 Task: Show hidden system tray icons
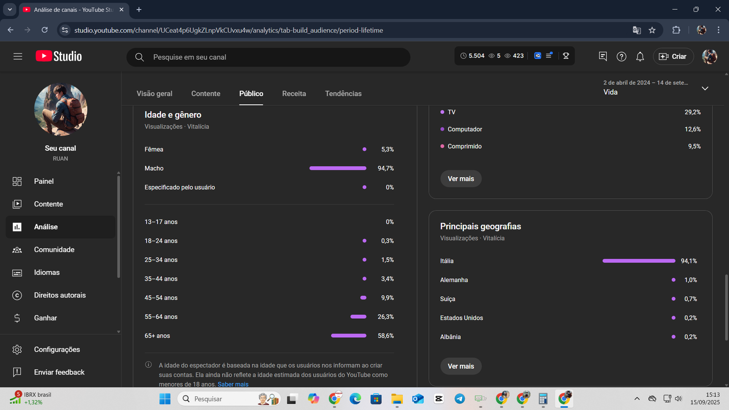[637, 399]
